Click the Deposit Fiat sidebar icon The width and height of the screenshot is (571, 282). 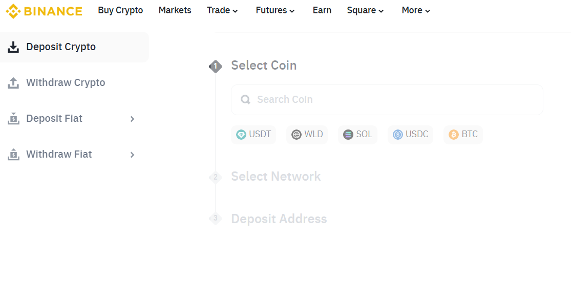coord(13,119)
